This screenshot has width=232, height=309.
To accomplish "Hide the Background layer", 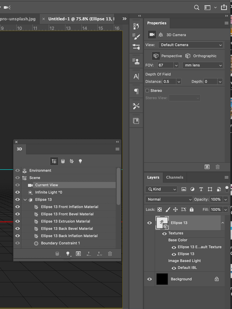I will [150, 279].
